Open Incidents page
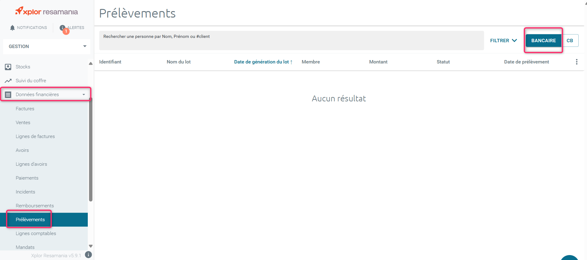The height and width of the screenshot is (260, 587). click(x=25, y=192)
